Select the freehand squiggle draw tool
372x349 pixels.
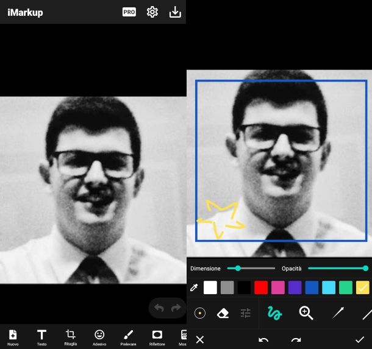point(274,313)
